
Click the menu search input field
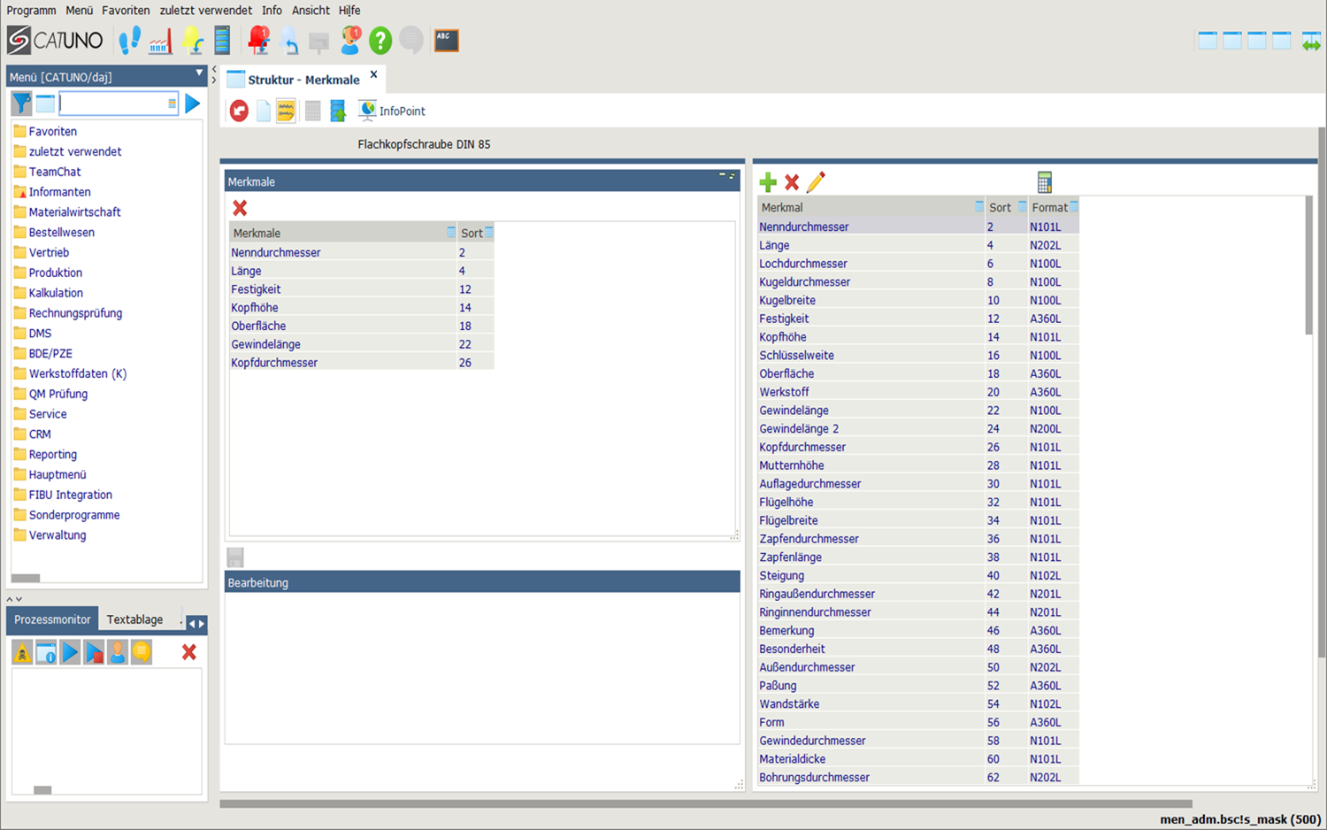click(113, 104)
